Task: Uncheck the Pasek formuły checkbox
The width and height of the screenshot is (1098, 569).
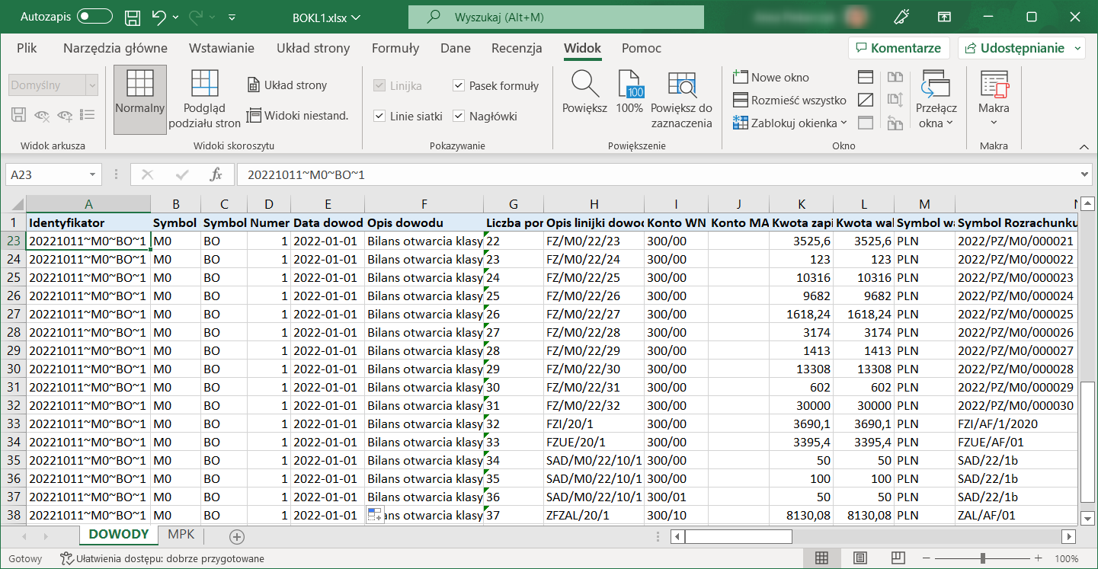Action: pyautogui.click(x=459, y=86)
